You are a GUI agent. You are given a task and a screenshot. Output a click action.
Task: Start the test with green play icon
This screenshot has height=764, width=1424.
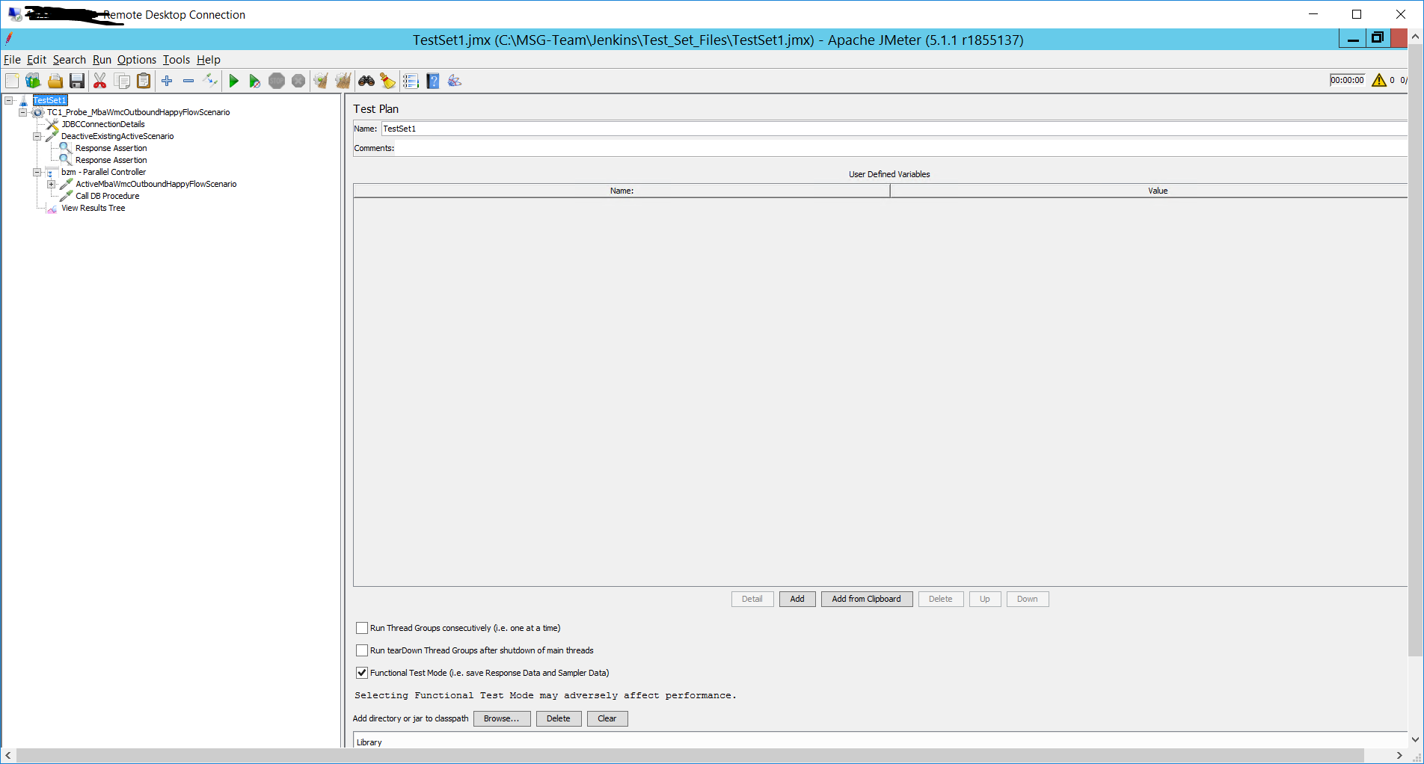(234, 81)
